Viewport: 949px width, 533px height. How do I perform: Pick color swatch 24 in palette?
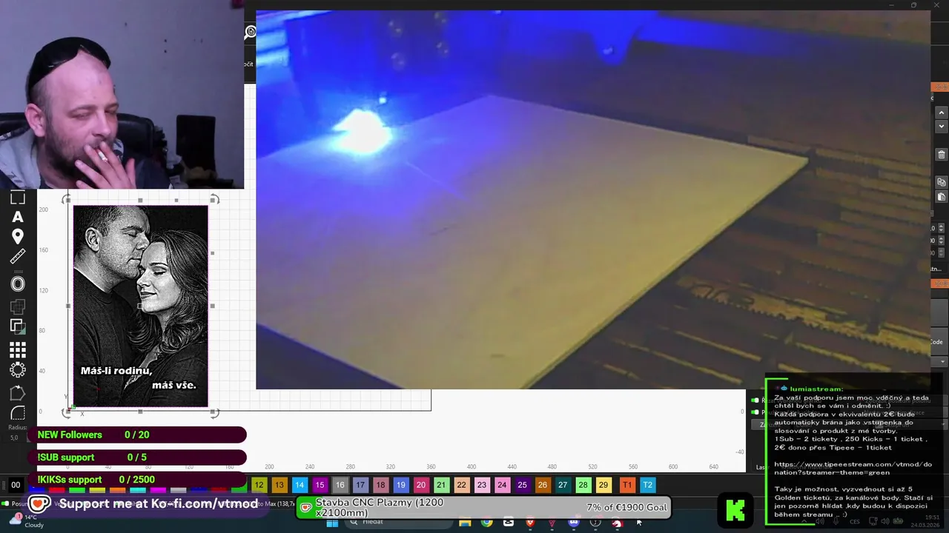pos(502,485)
